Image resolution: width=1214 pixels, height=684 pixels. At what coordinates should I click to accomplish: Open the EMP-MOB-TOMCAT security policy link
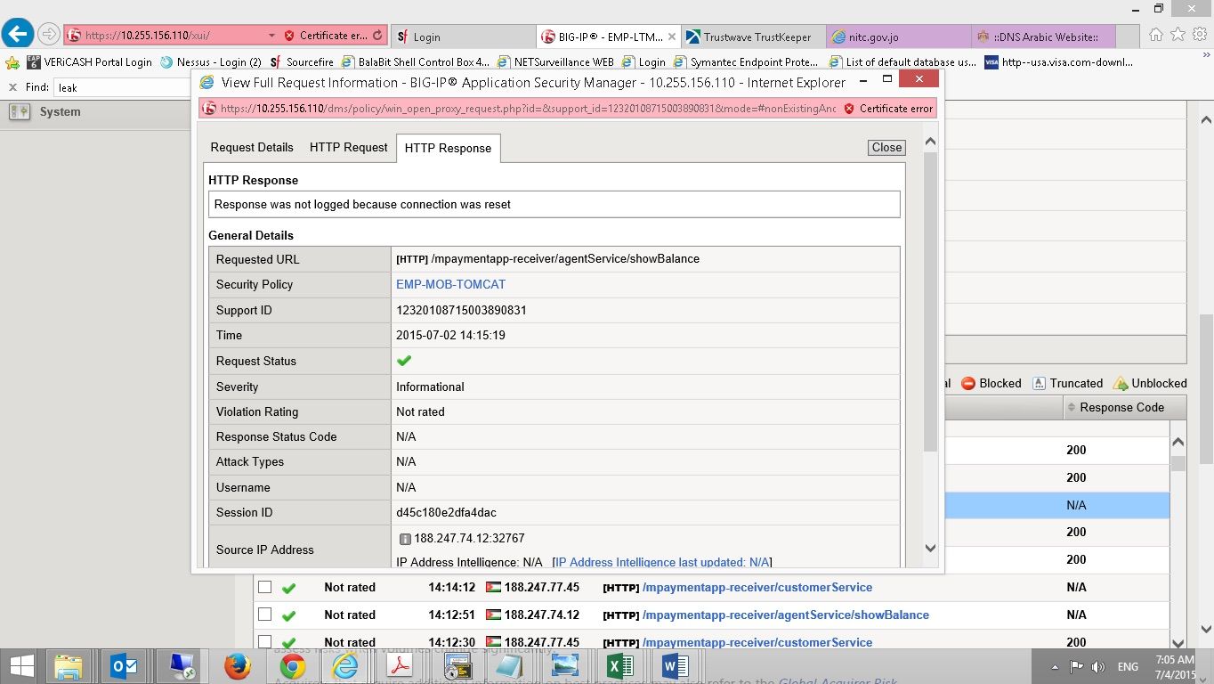pos(450,284)
